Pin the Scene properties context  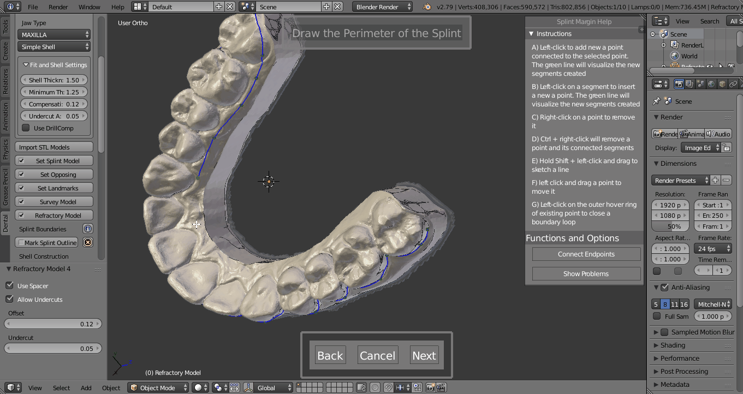(657, 101)
